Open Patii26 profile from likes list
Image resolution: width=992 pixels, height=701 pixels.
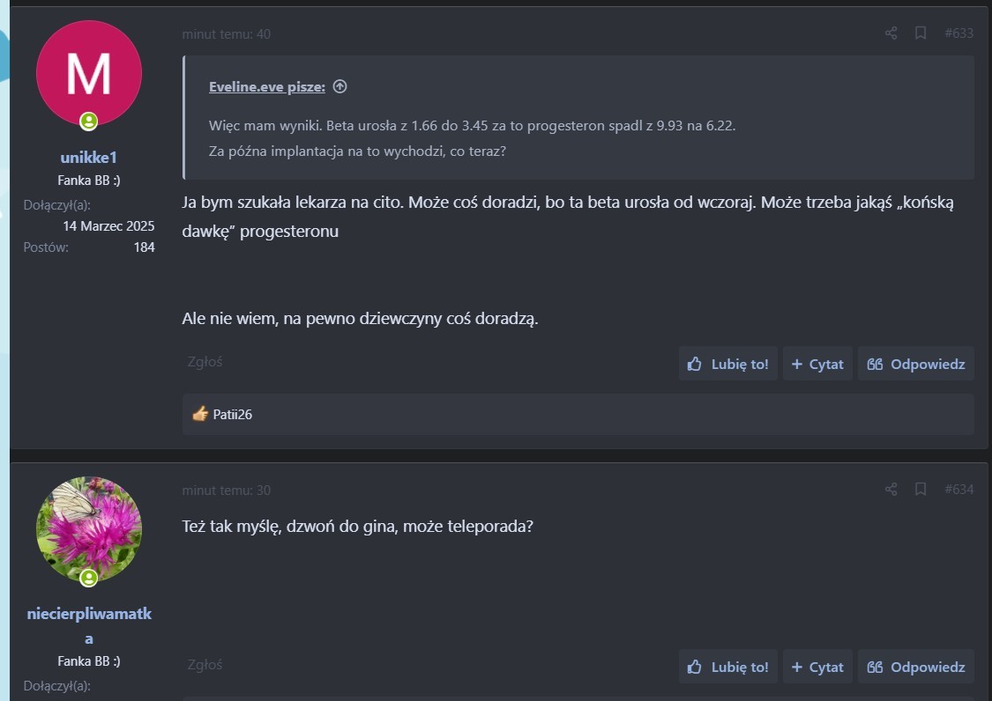[x=233, y=414]
